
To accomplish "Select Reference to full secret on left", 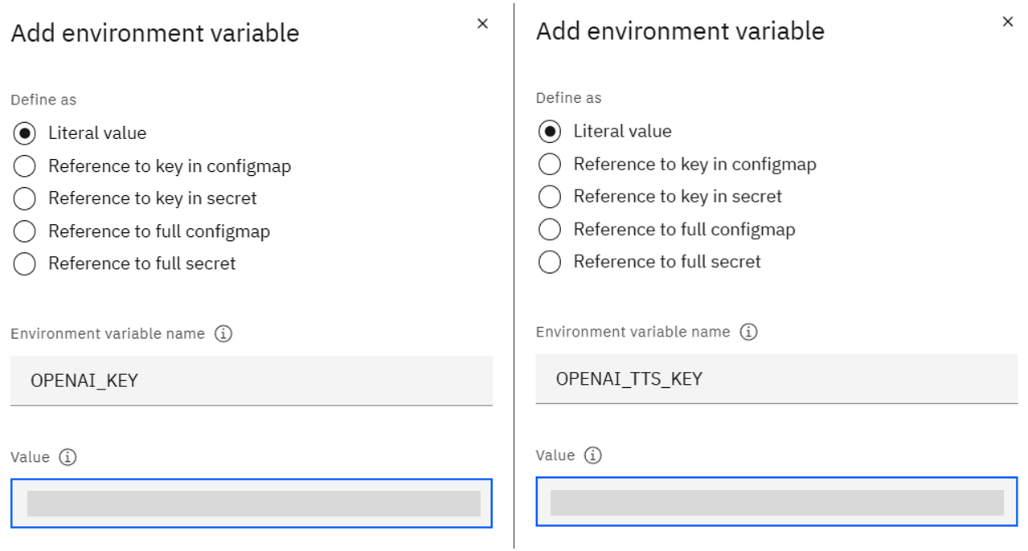I will click(x=24, y=263).
